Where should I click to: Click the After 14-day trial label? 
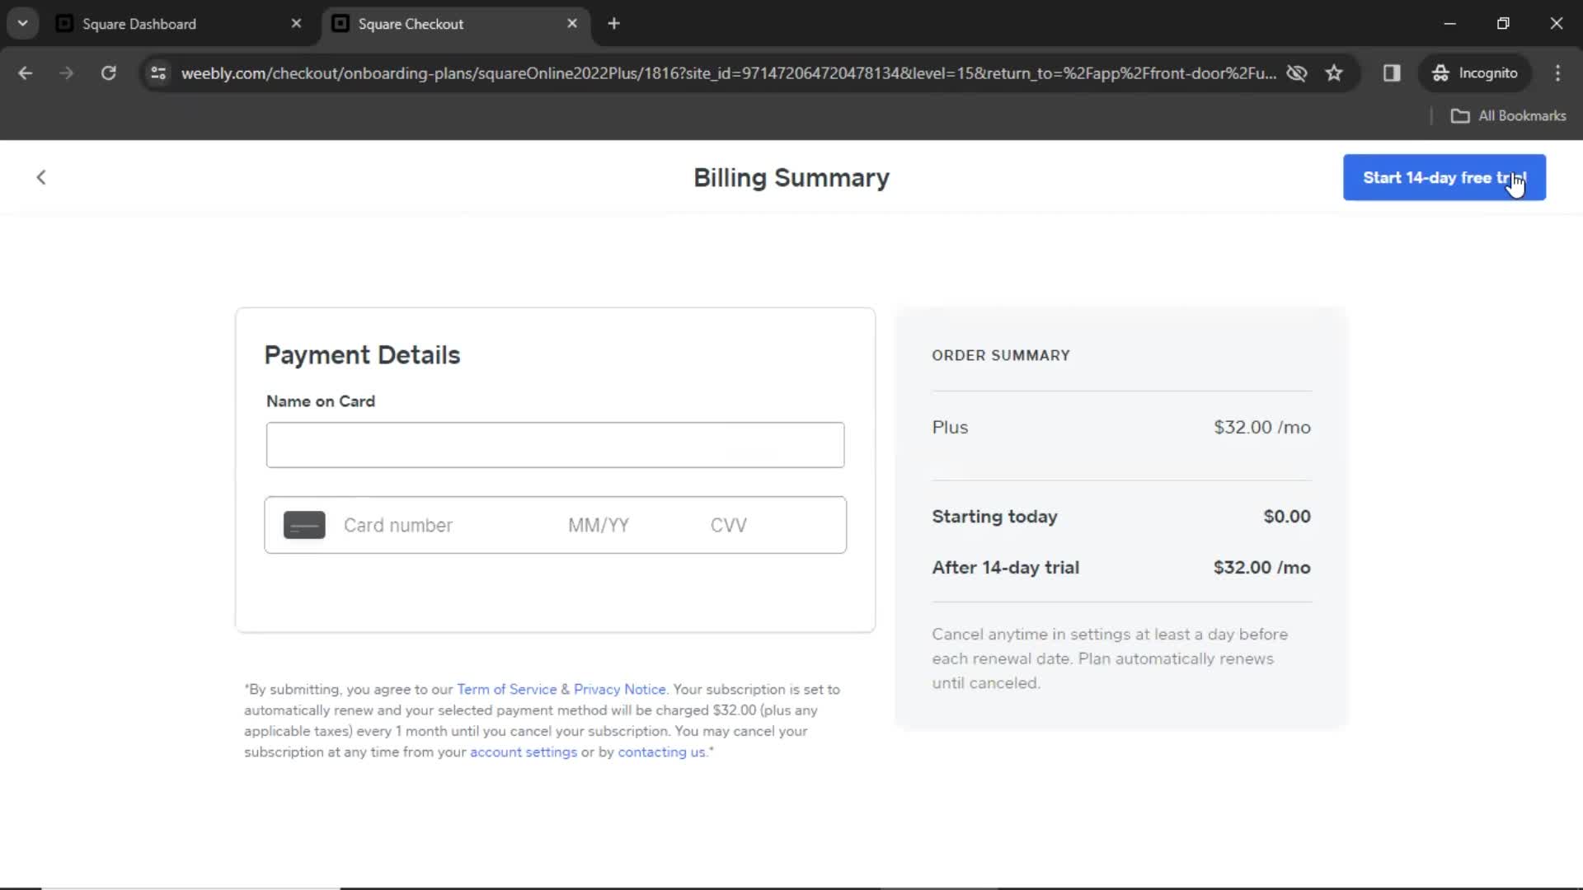click(1005, 567)
